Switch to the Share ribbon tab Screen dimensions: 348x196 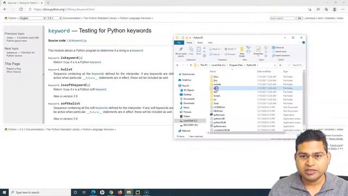[200, 42]
